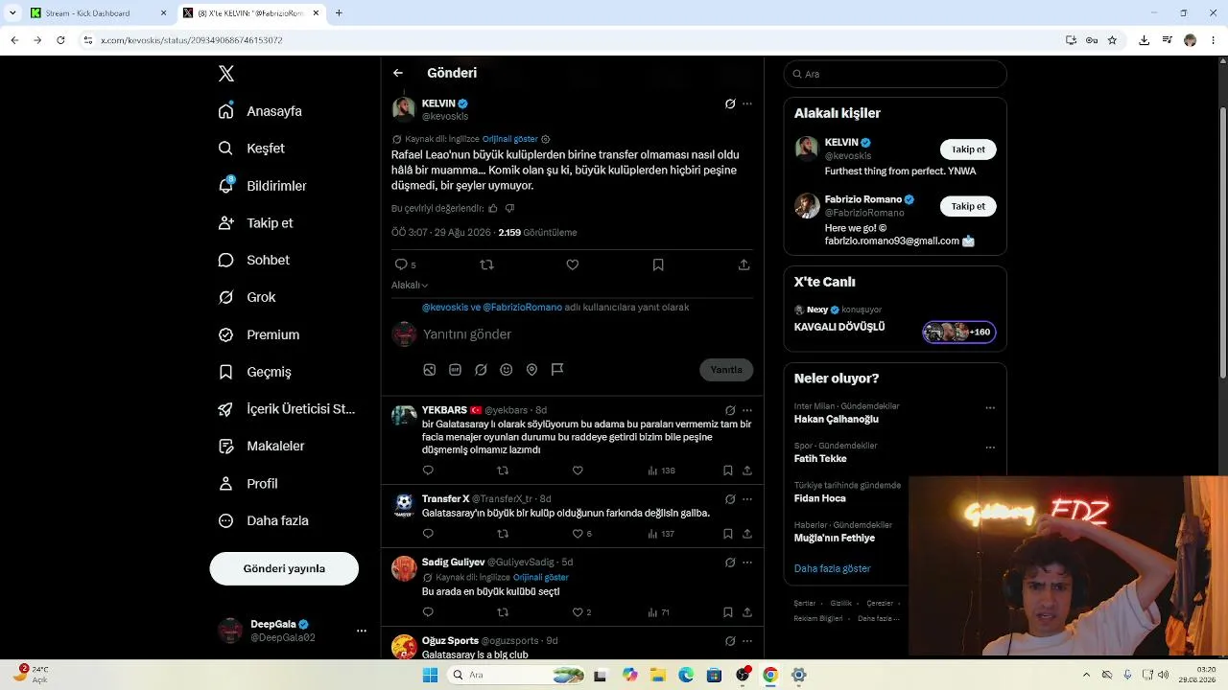Click the X logo in the sidebar
Viewport: 1228px width, 690px height.
coord(226,74)
